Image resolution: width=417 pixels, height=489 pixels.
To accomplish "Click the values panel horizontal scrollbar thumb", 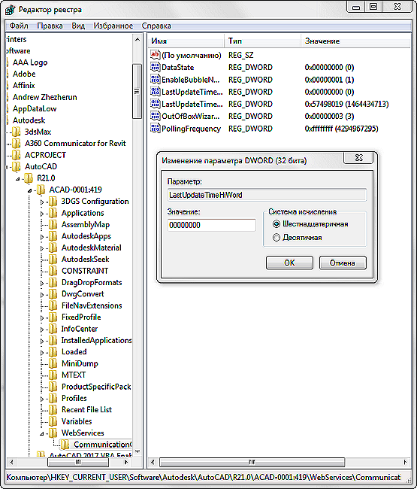I will click(252, 462).
